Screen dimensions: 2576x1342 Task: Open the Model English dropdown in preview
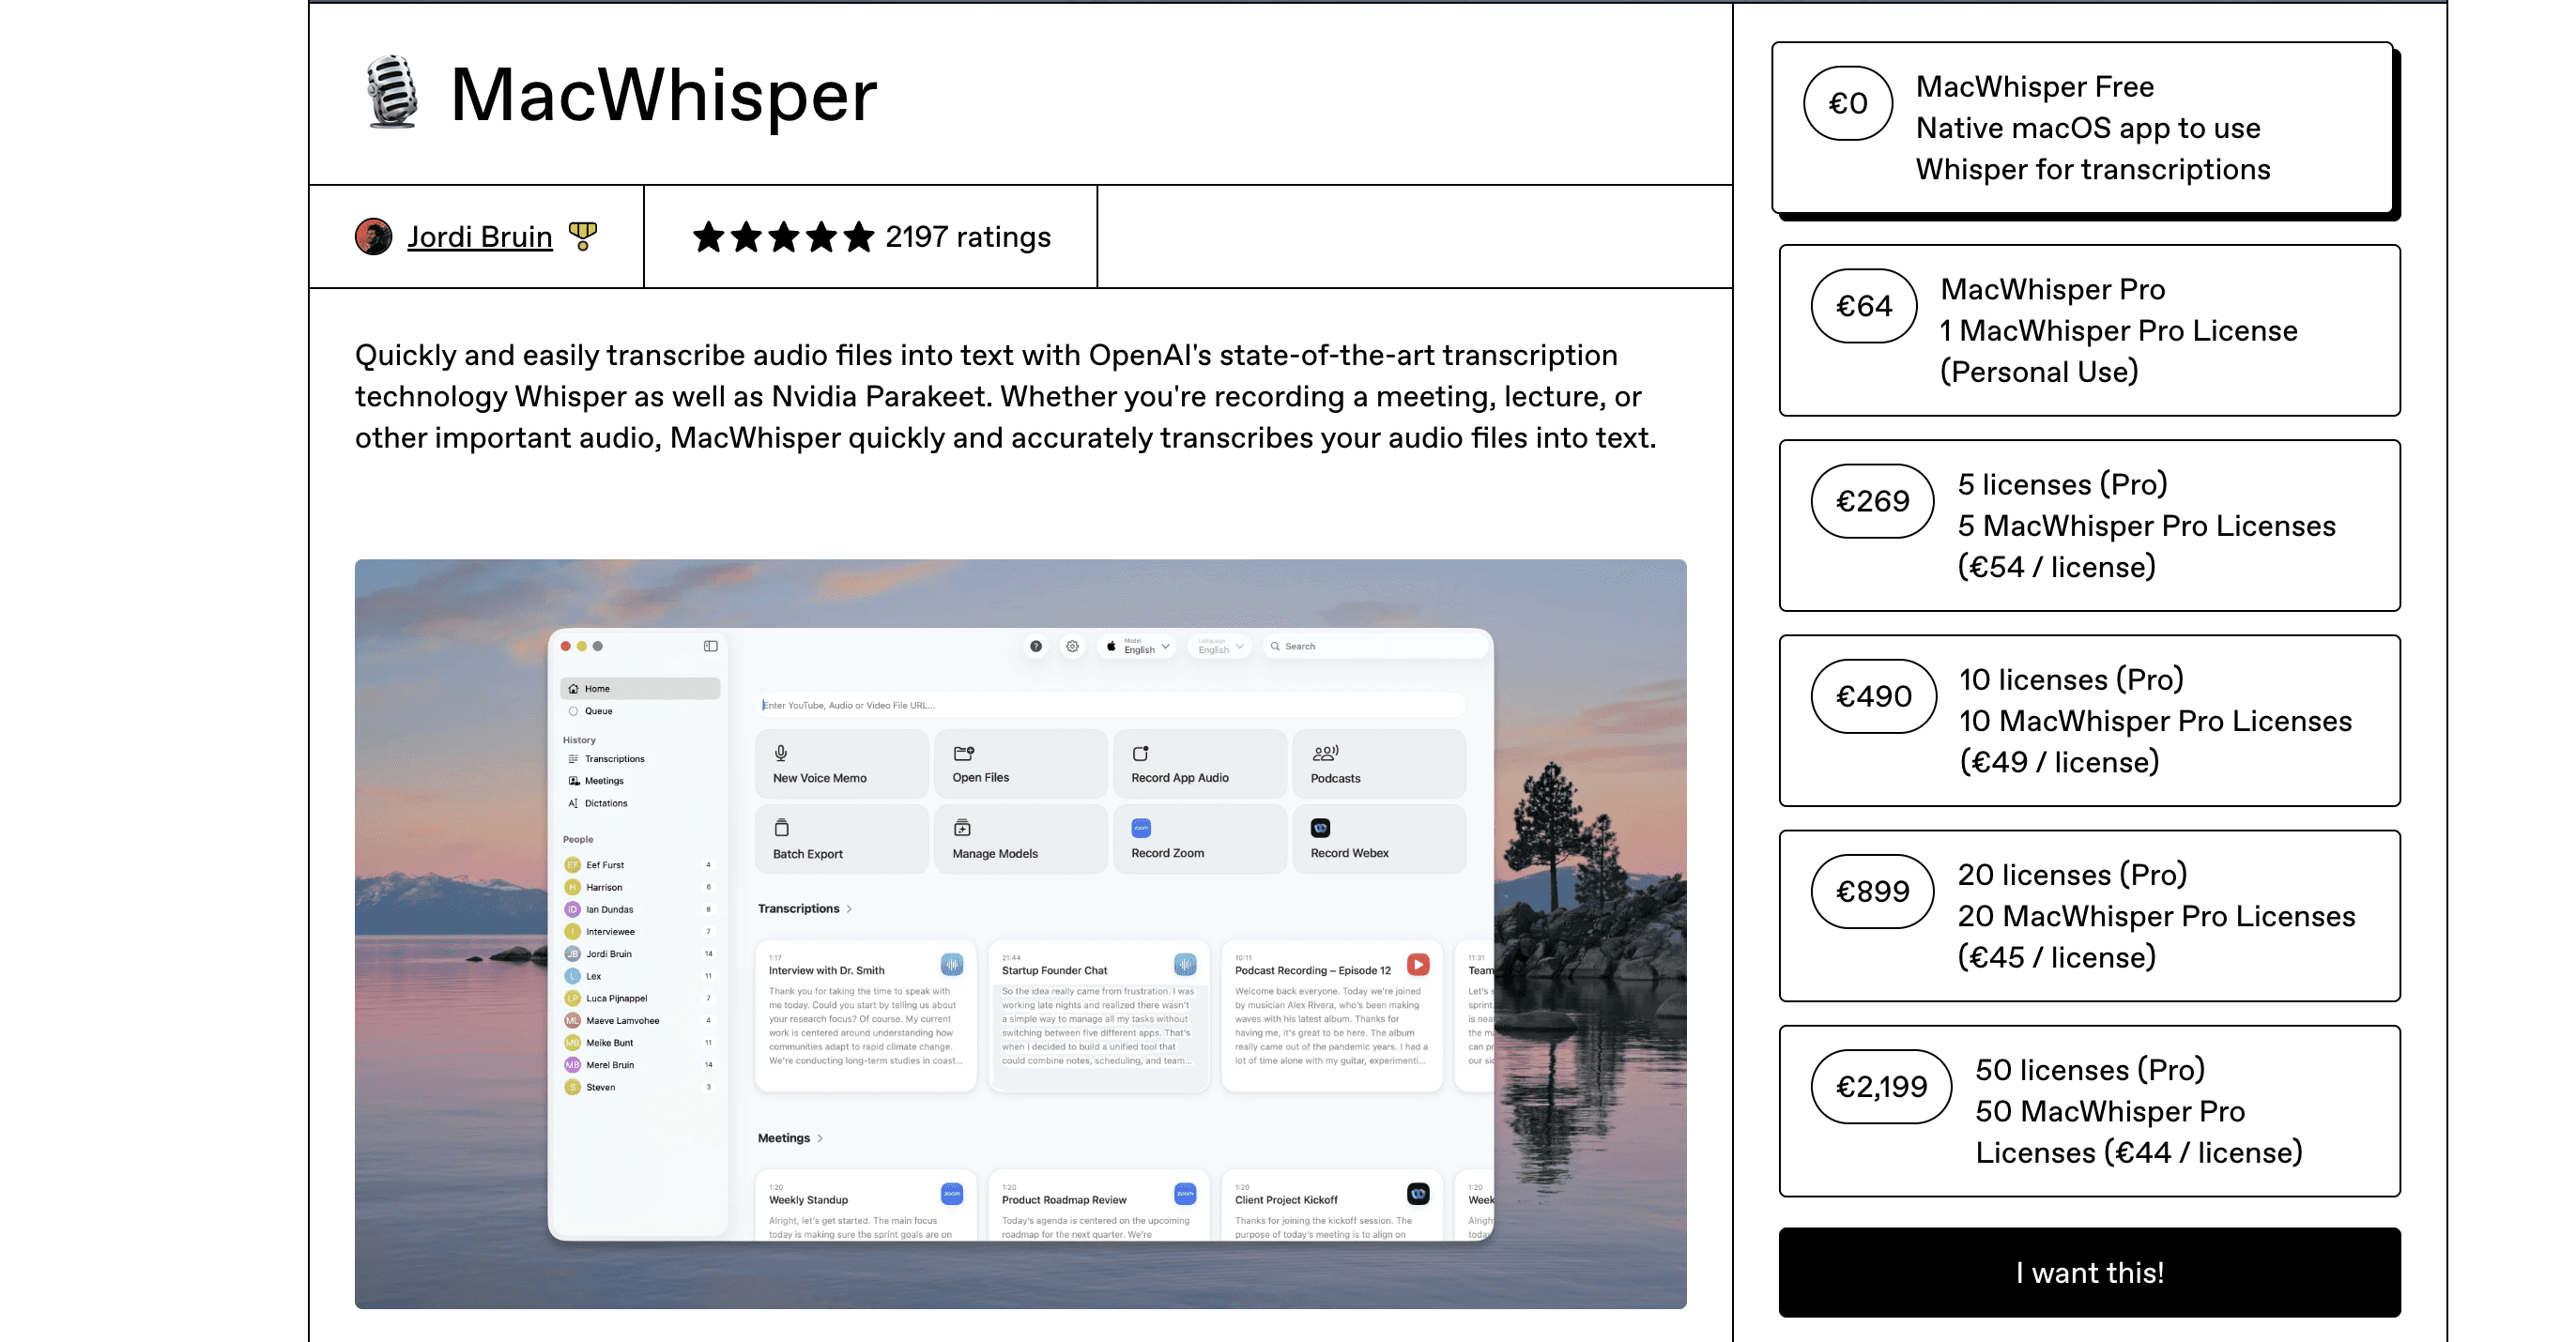pos(1138,646)
